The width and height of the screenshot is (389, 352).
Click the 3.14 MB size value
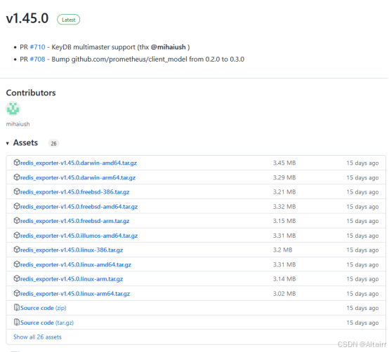[284, 279]
